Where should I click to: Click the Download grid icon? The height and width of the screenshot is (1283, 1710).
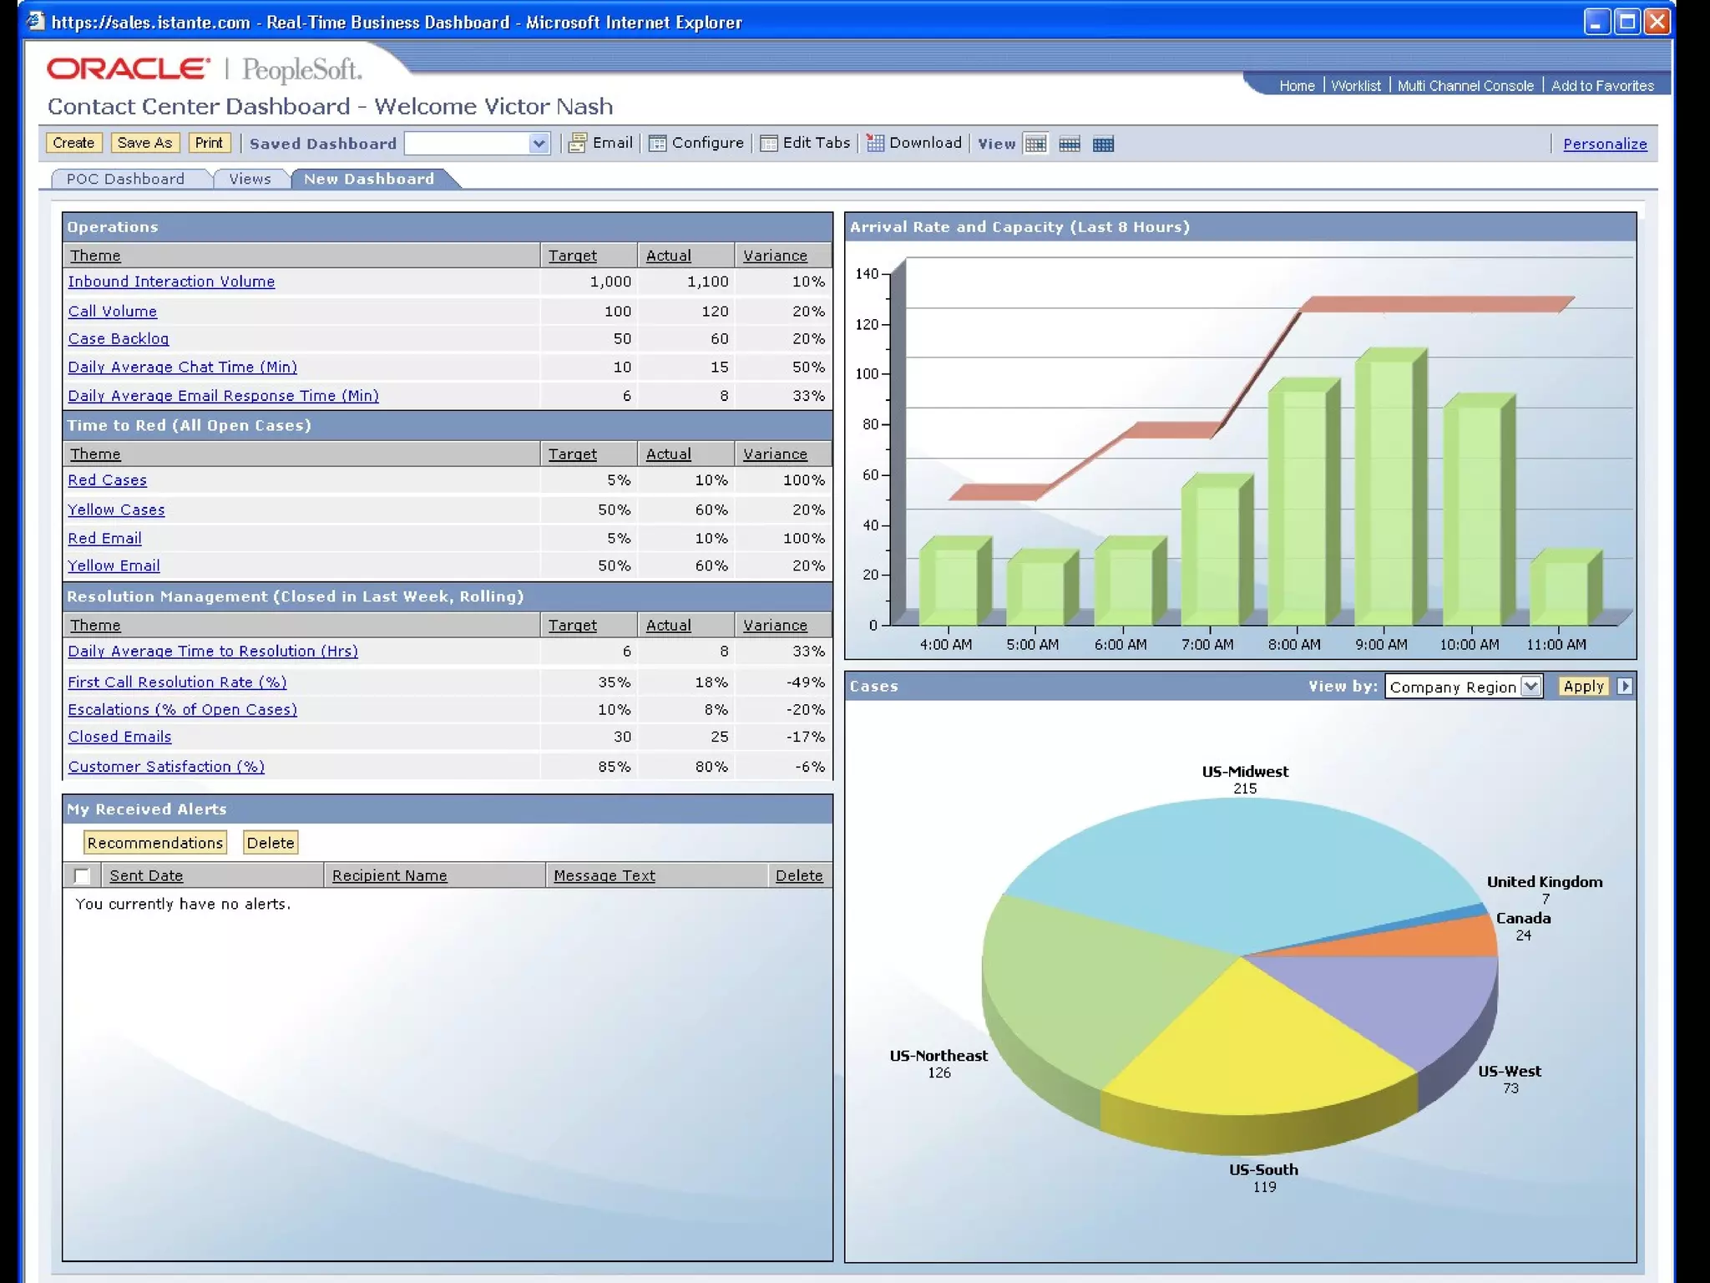(x=875, y=143)
